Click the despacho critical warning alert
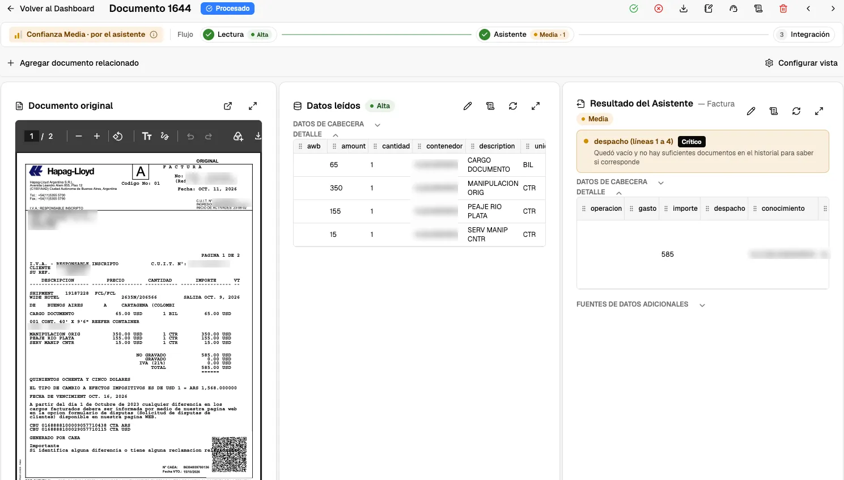The width and height of the screenshot is (844, 480). (x=703, y=151)
